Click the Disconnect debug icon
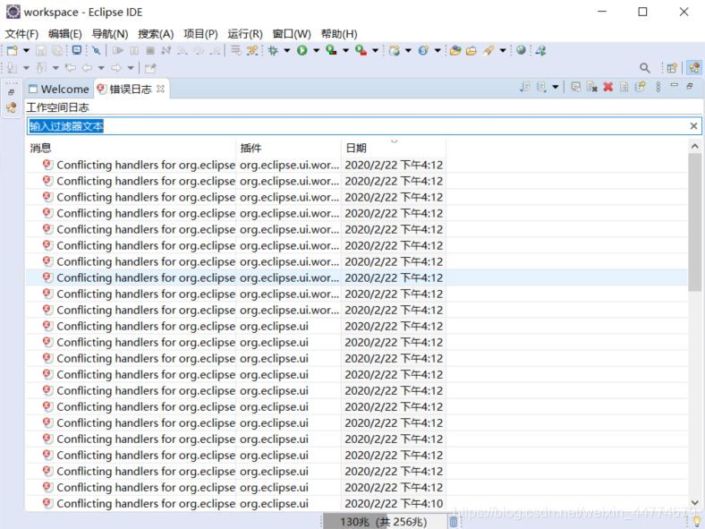This screenshot has width=705, height=529. click(166, 50)
